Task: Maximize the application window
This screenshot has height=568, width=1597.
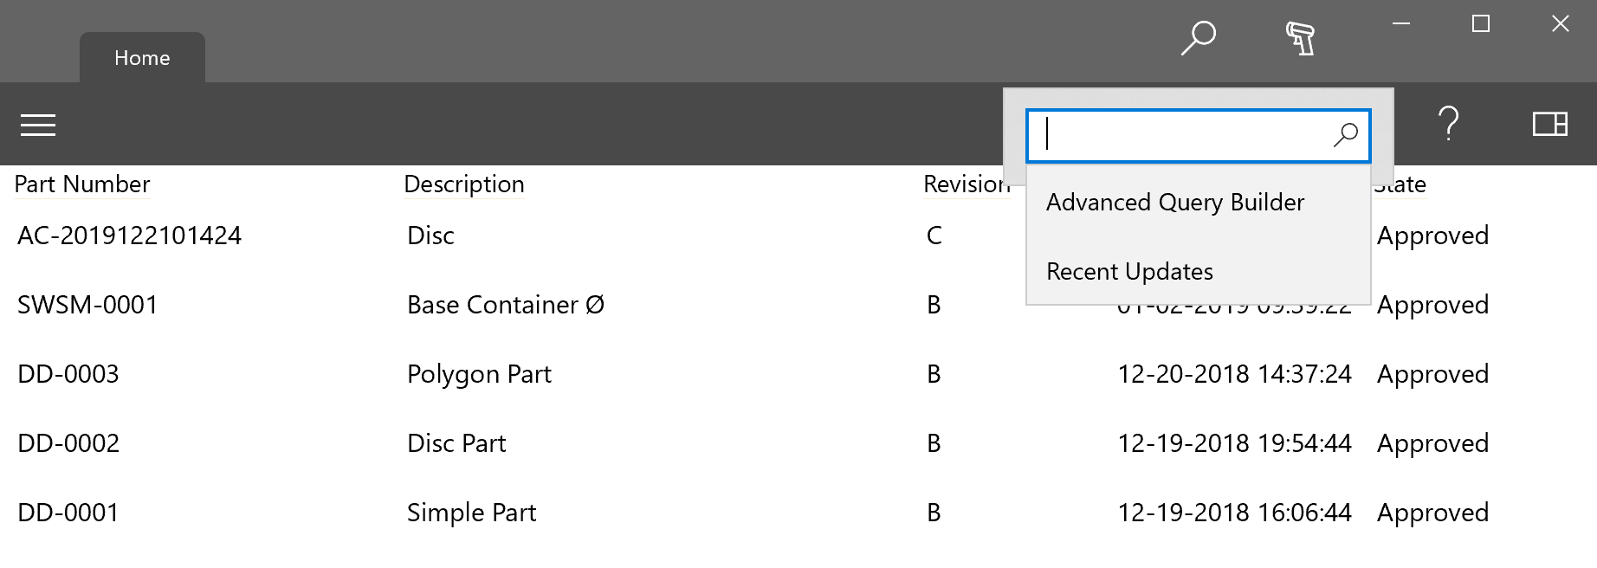Action: coord(1481,23)
